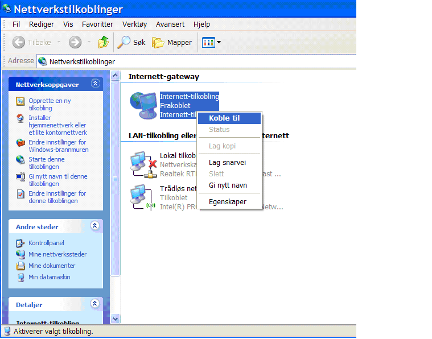The height and width of the screenshot is (339, 432).
Task: Collapse the Nettverksoppgaver panel
Action: (x=95, y=84)
